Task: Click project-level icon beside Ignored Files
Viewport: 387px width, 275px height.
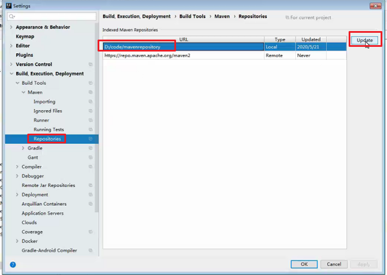Action: click(x=91, y=111)
